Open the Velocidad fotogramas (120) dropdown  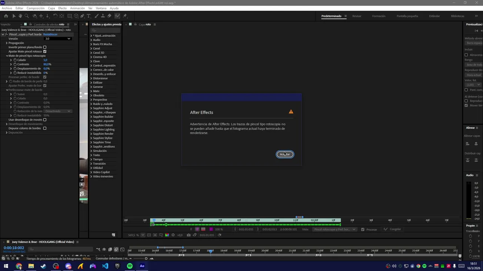pos(473,85)
